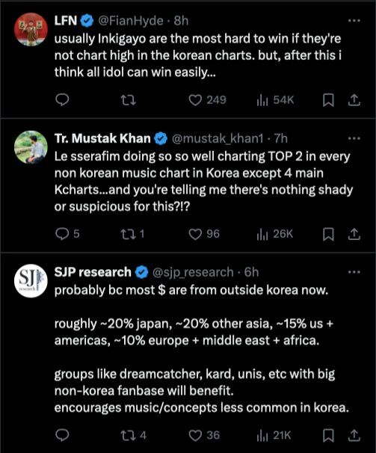View analytics for LFN's 54K views tweet
Viewport: 376px width, 453px height.
pyautogui.click(x=275, y=100)
